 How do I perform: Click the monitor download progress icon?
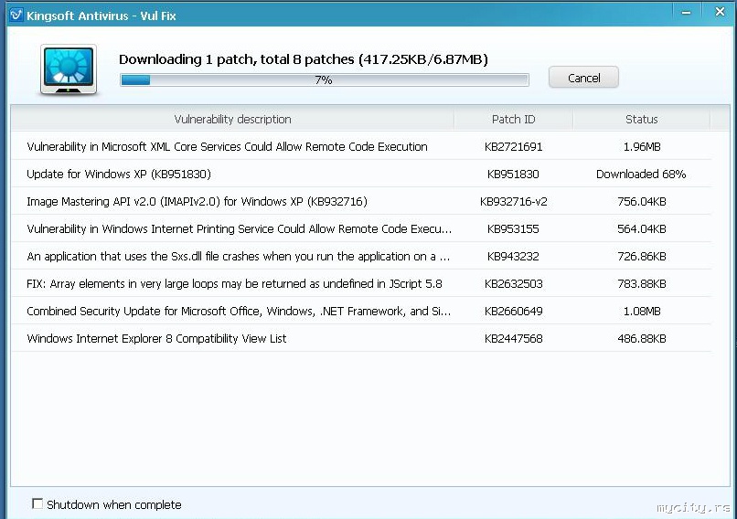(x=69, y=69)
